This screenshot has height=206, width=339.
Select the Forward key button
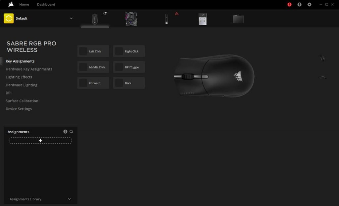point(93,83)
